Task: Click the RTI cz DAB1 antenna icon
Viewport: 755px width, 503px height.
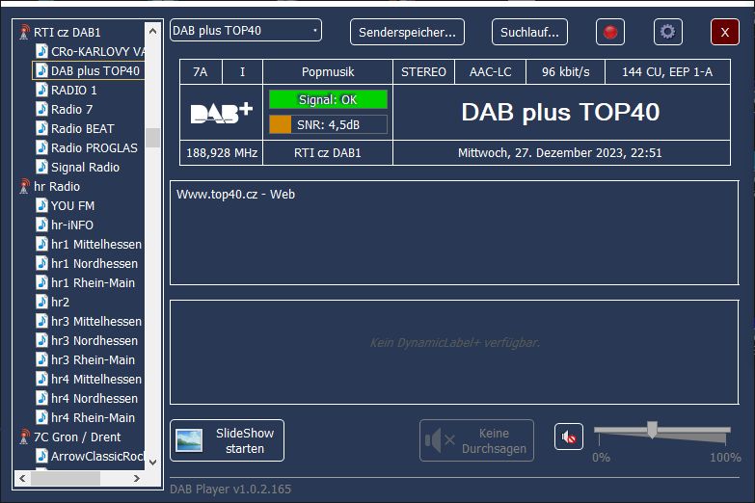Action: 24,32
